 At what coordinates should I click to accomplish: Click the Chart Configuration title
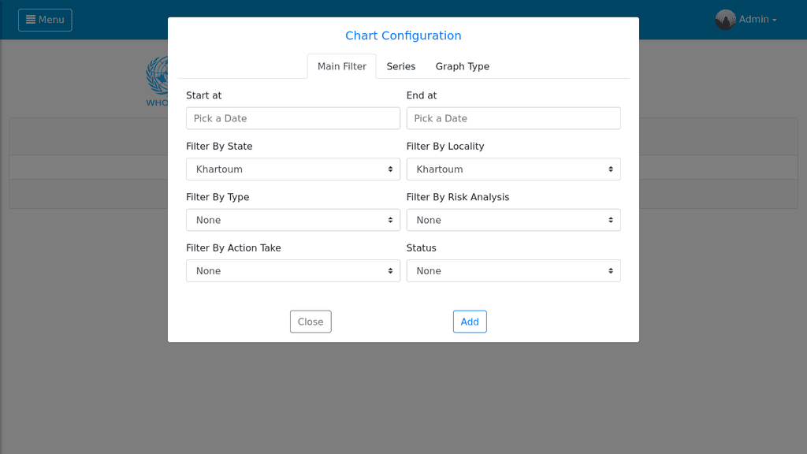click(403, 35)
